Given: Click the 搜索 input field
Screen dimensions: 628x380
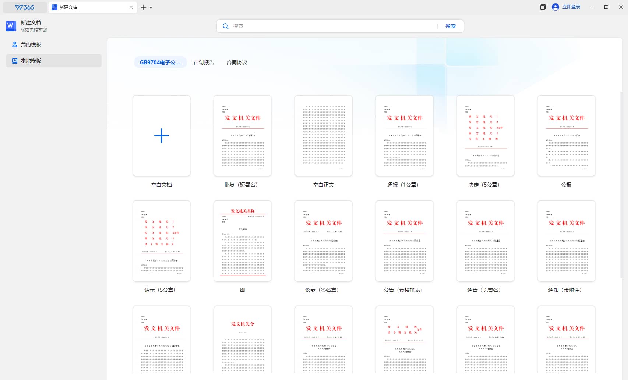Looking at the screenshot, I should click(331, 26).
